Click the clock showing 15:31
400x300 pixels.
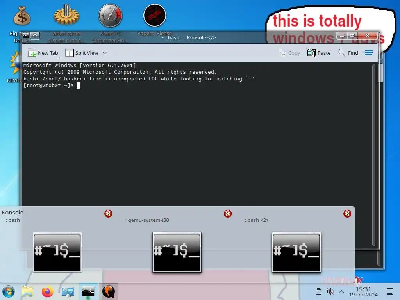(363, 291)
